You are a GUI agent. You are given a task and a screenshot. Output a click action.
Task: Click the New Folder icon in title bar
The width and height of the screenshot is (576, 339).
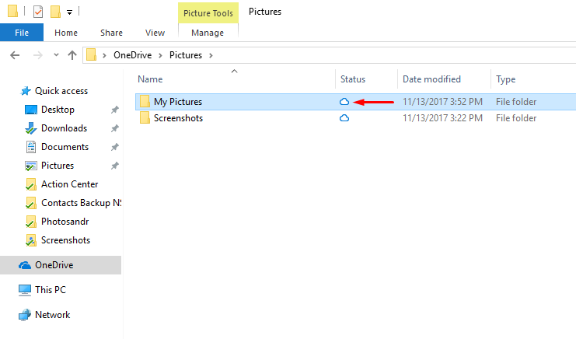[55, 12]
